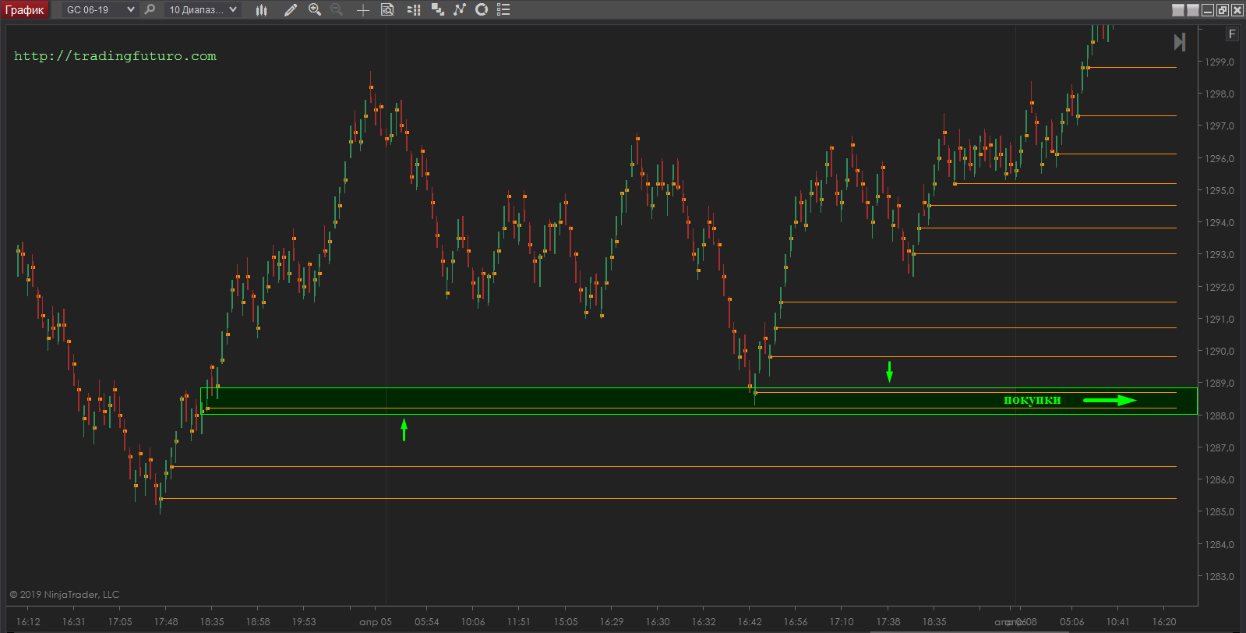Click the апр 05 date marker

[376, 622]
